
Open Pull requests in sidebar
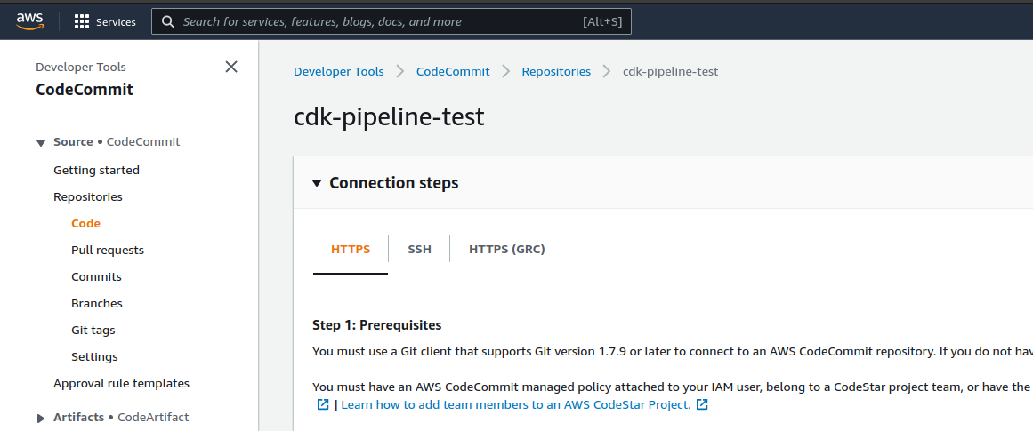pyautogui.click(x=108, y=251)
